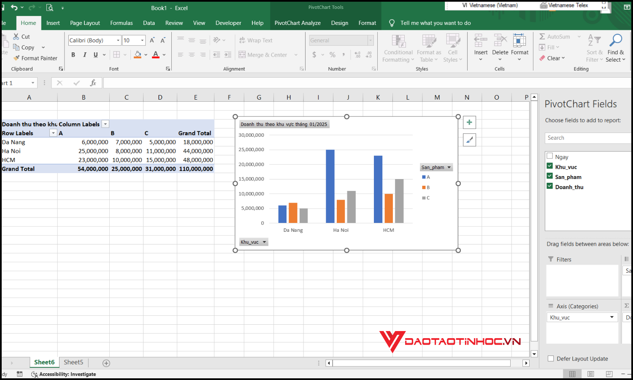Uncheck the San_pham field checkbox
This screenshot has height=380, width=633.
point(549,177)
